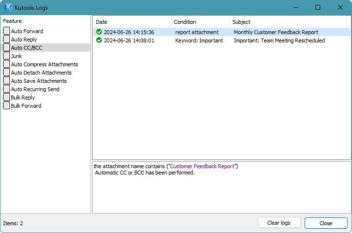Viewport: 352px width, 233px height.
Task: Show the Auto Detach Attachments logs
Action: coord(41,73)
